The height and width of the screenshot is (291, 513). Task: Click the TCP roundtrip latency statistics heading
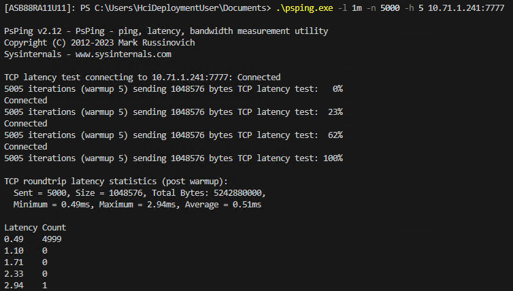click(x=116, y=182)
